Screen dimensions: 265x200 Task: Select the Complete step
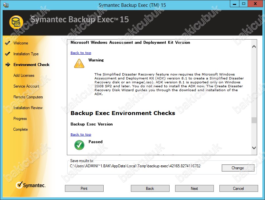[x=20, y=129]
